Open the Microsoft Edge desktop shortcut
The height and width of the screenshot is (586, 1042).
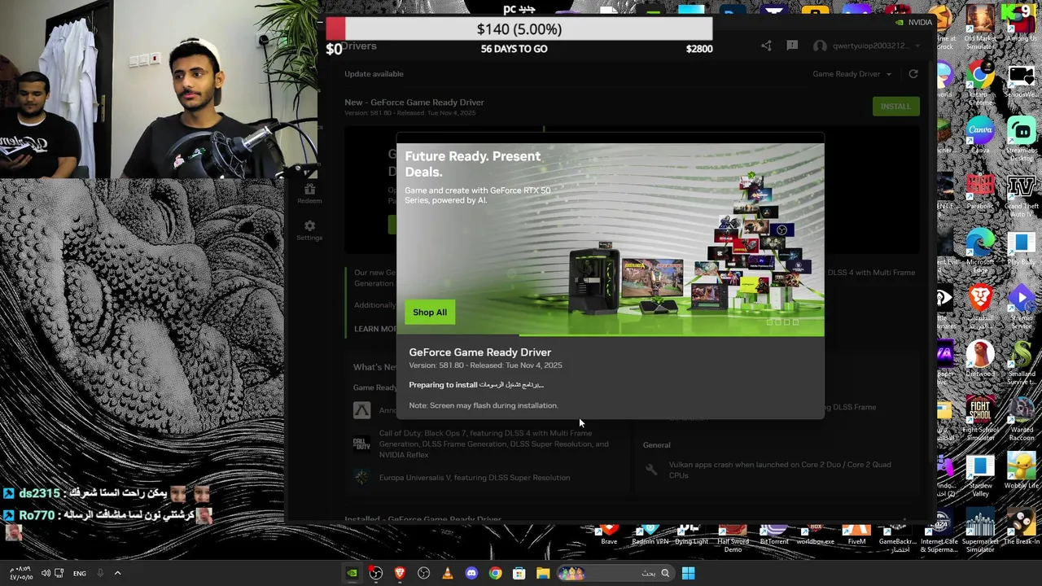[x=980, y=251]
